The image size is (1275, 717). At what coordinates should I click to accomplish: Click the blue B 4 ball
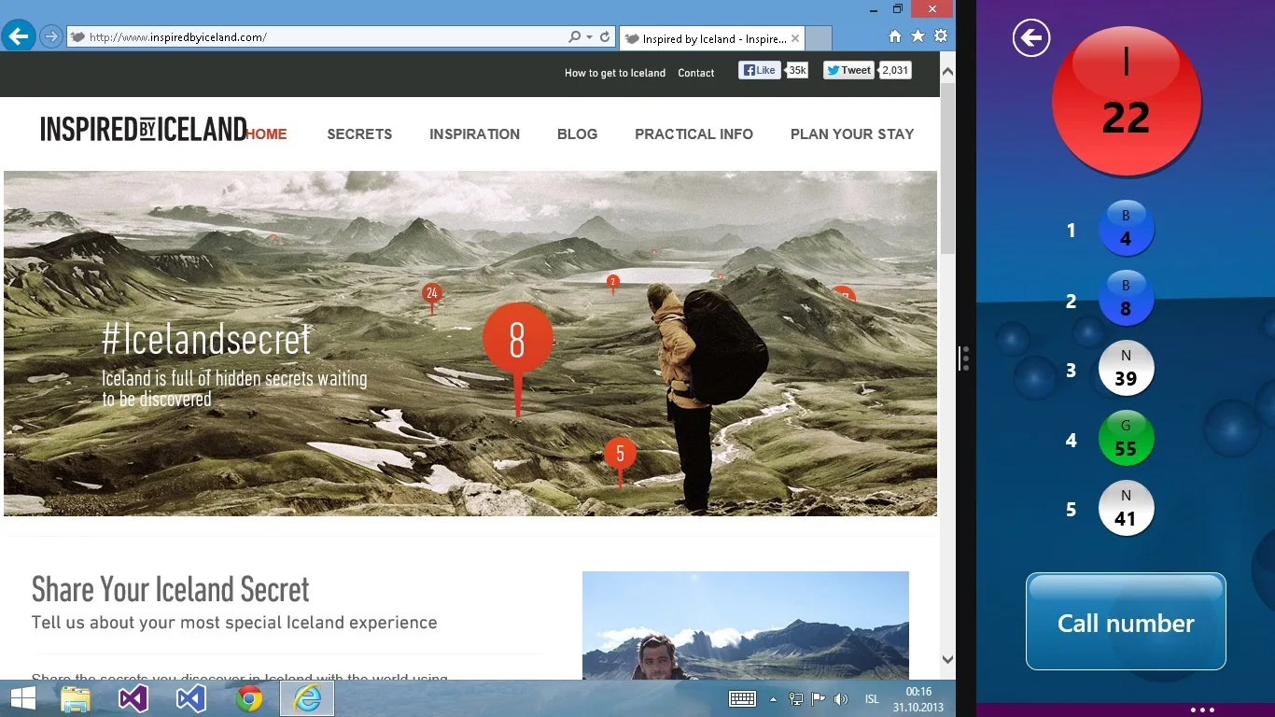(1126, 228)
